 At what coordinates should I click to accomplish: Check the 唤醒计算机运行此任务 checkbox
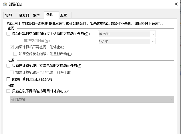[8, 79]
